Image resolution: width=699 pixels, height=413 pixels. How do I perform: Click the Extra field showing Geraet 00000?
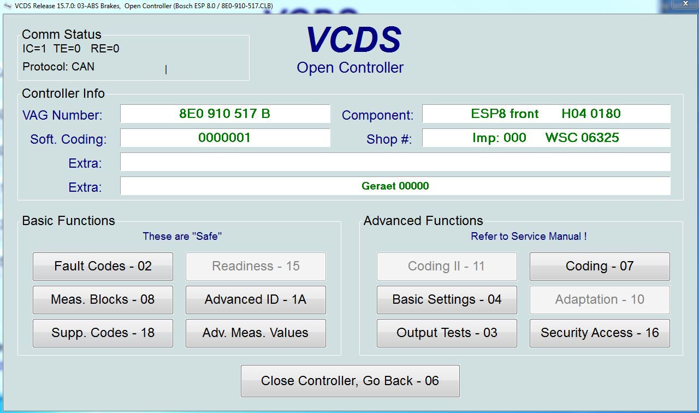395,186
